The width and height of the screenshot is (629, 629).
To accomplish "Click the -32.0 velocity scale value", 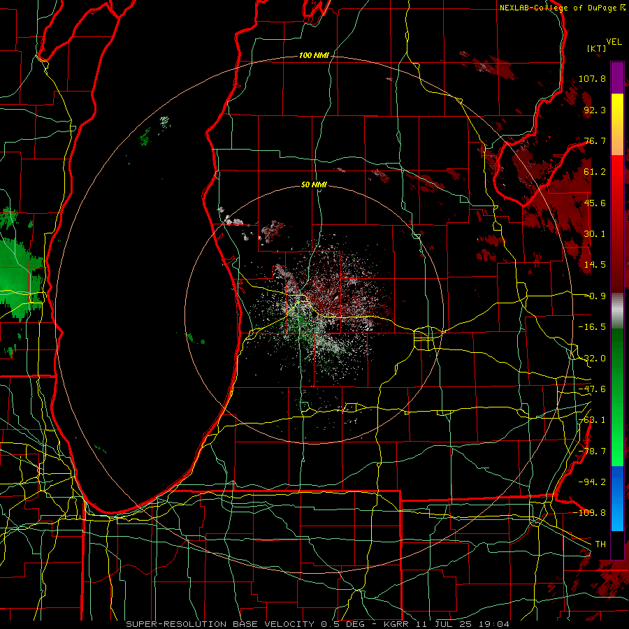I will (x=592, y=359).
